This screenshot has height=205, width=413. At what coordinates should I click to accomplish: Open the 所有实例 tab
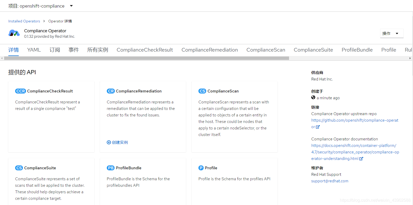(98, 50)
